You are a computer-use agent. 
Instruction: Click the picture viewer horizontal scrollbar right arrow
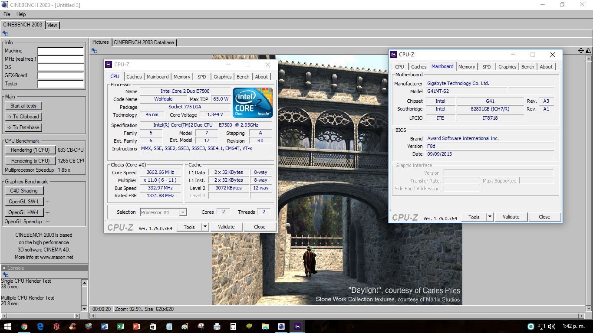click(582, 316)
